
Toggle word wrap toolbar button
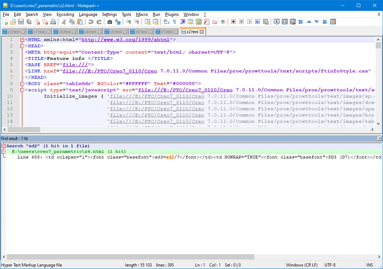point(166,22)
